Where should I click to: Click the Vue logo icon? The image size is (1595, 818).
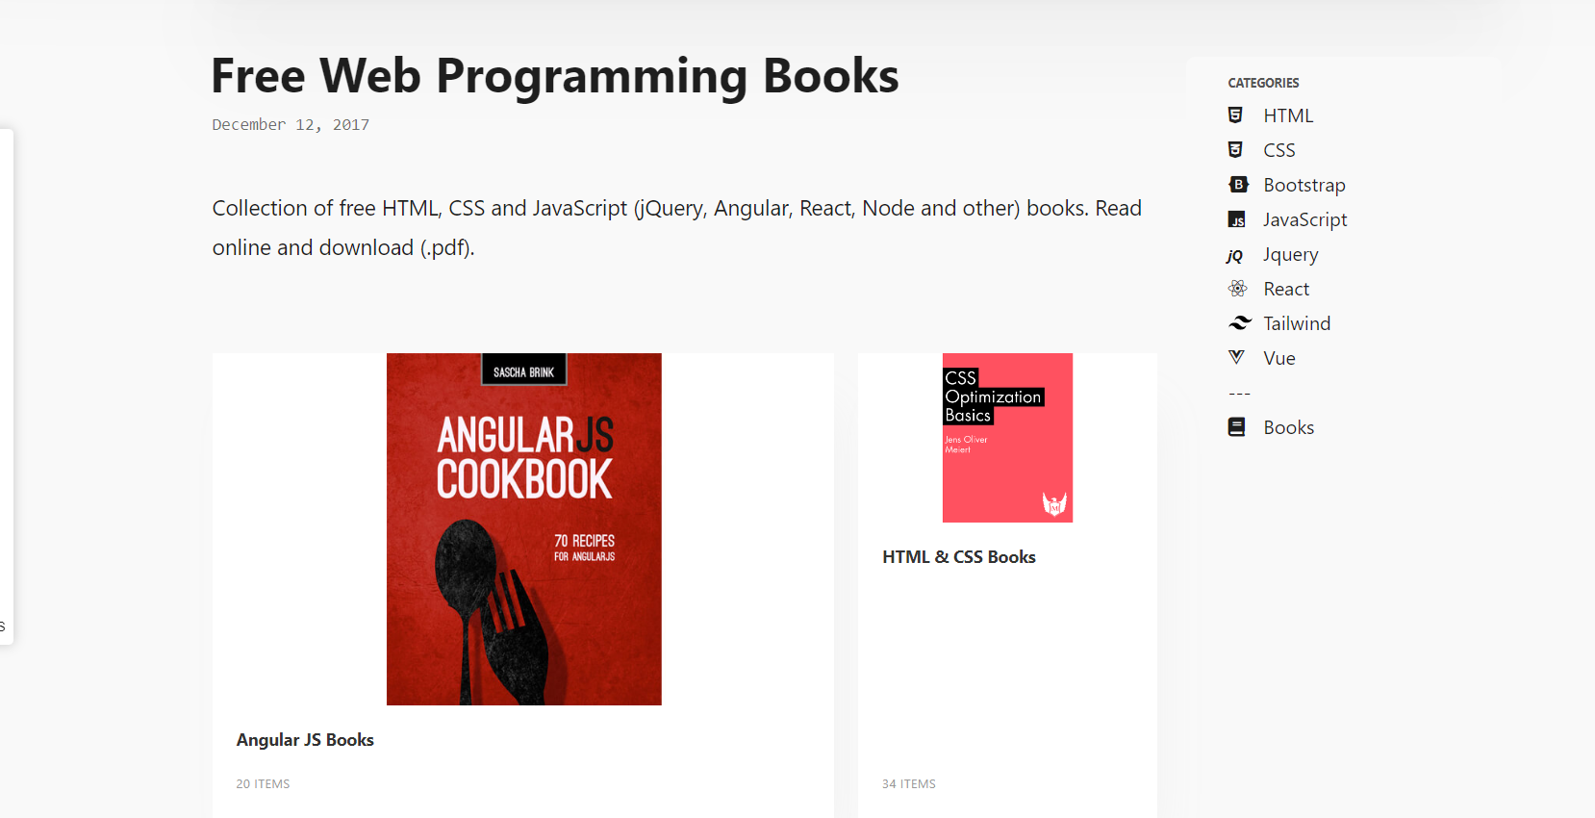pos(1237,358)
